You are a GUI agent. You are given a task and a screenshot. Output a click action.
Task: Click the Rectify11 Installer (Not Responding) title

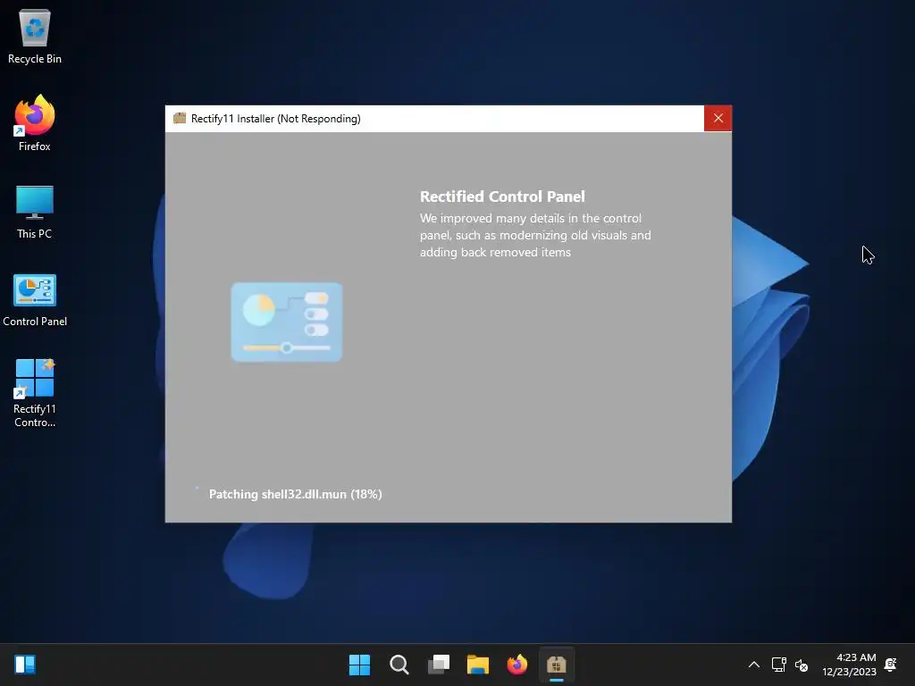(275, 119)
